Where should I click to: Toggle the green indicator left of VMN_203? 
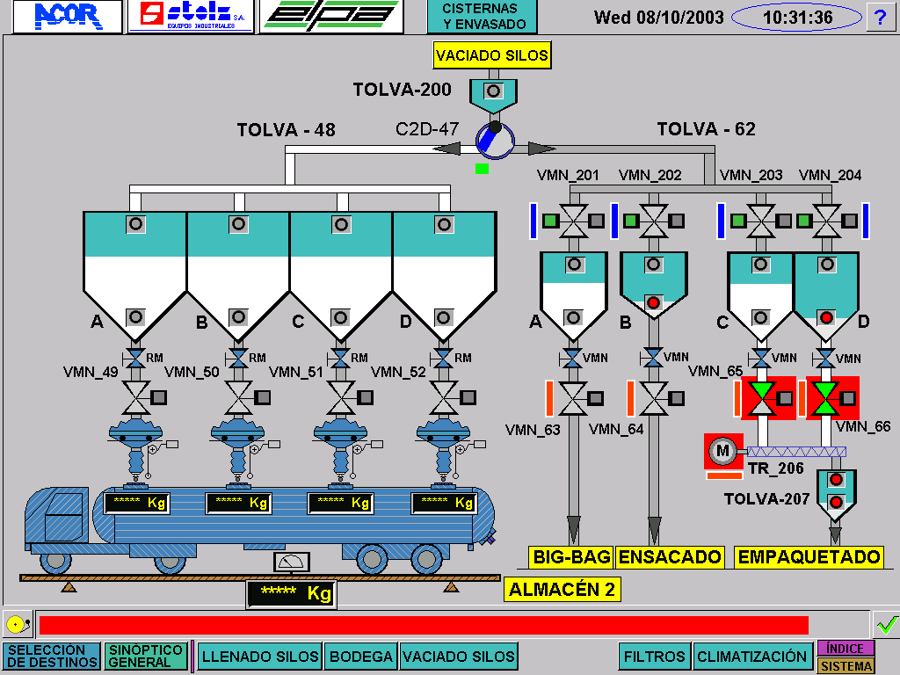point(738,220)
